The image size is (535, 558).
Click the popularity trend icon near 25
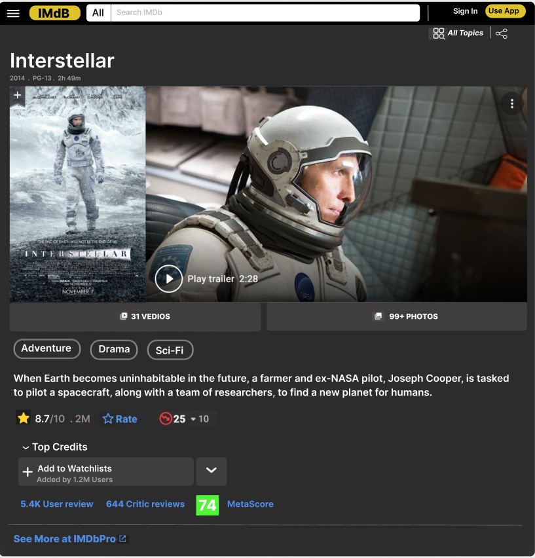click(166, 418)
